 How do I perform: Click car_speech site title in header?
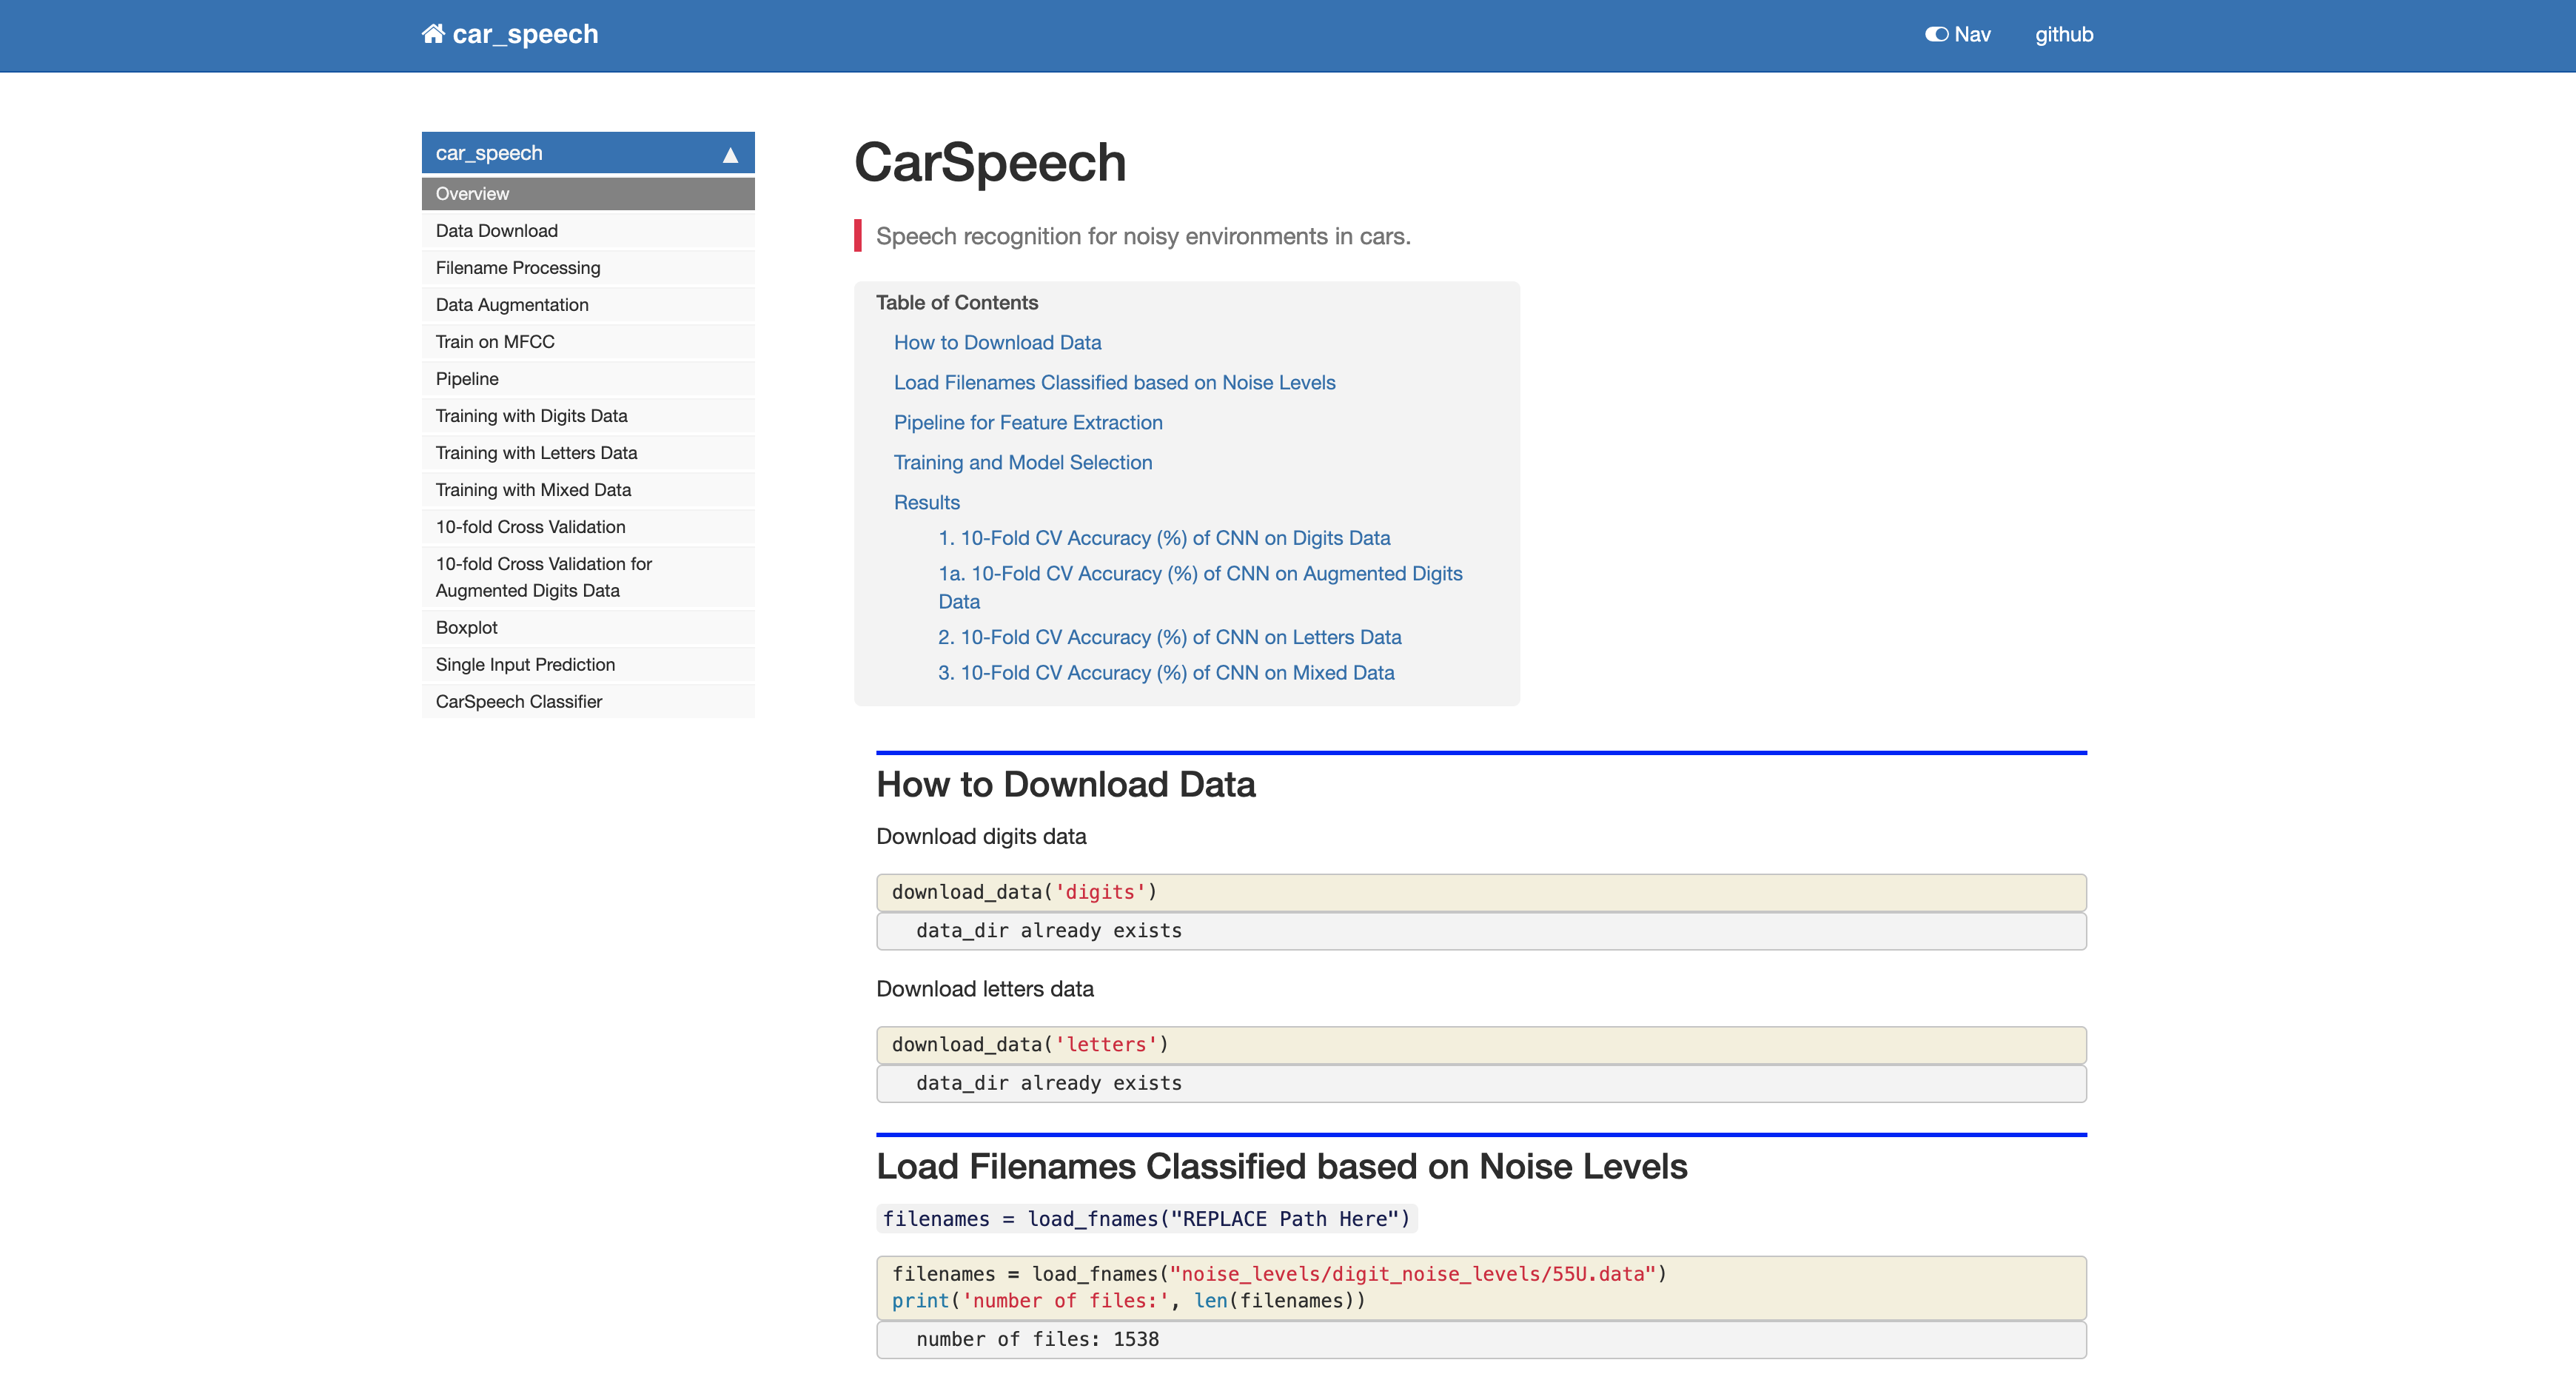tap(524, 34)
